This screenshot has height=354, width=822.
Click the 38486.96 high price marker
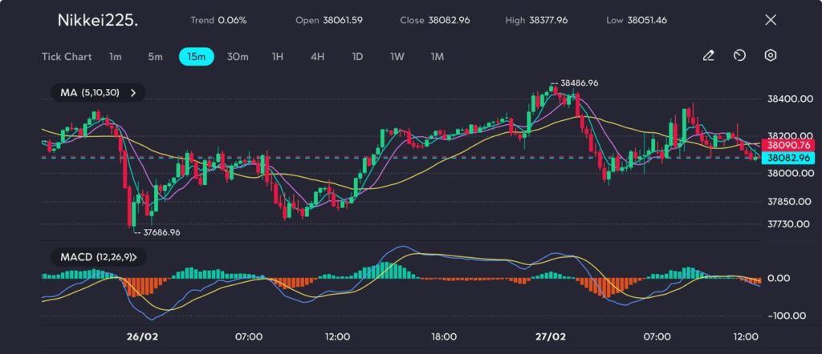click(578, 82)
